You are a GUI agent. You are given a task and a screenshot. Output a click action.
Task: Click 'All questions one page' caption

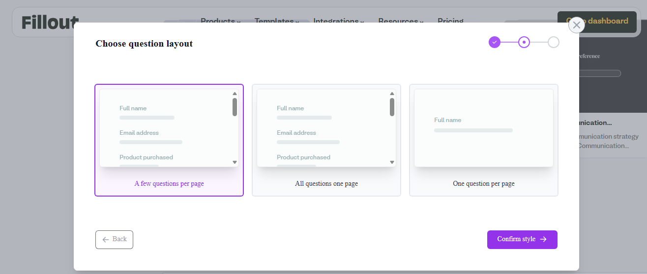(x=326, y=184)
